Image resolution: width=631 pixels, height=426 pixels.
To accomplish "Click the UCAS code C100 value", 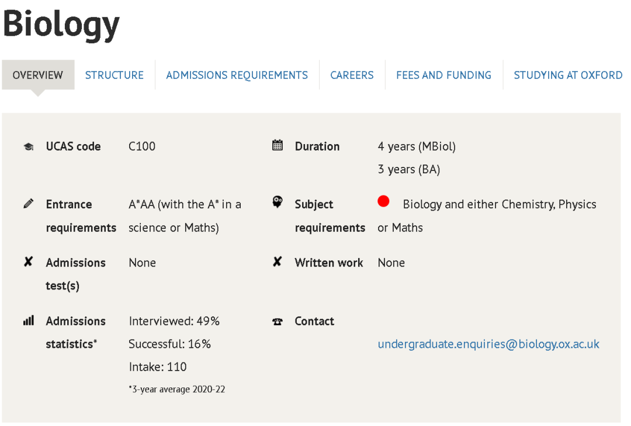I will point(142,146).
